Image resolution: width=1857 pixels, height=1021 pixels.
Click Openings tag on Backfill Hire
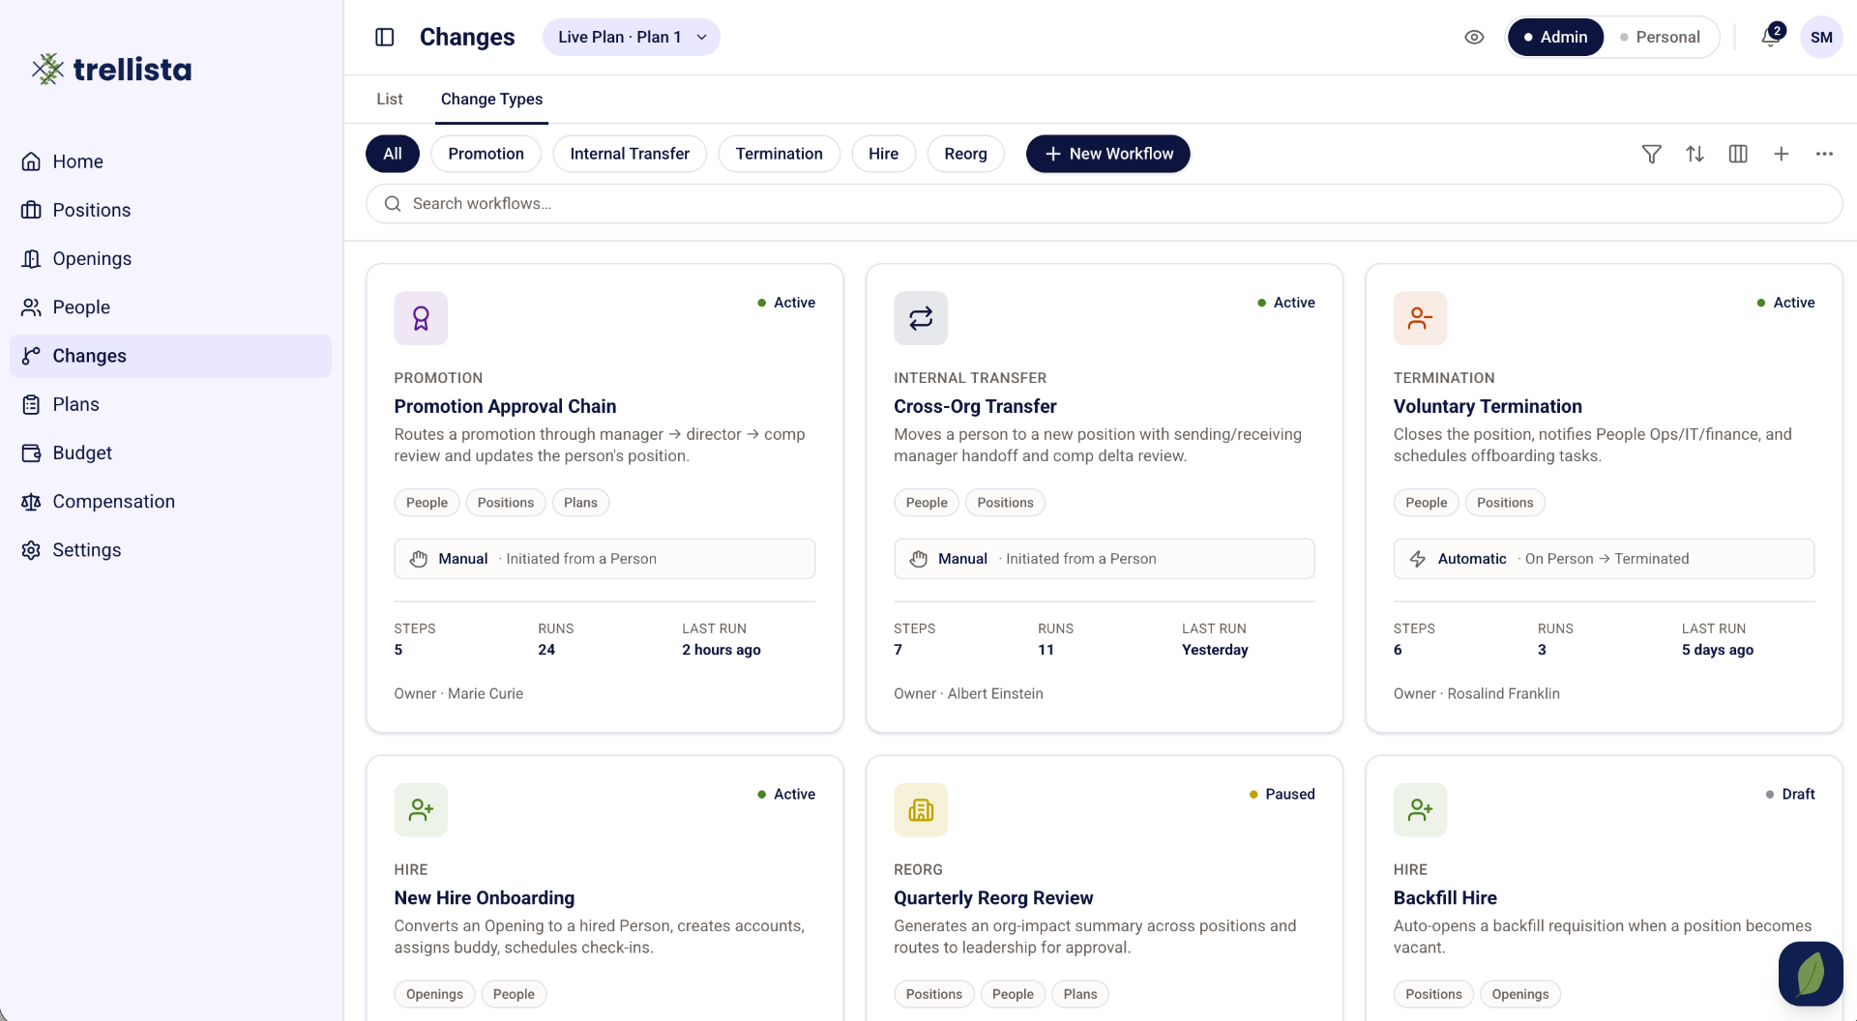(1519, 995)
